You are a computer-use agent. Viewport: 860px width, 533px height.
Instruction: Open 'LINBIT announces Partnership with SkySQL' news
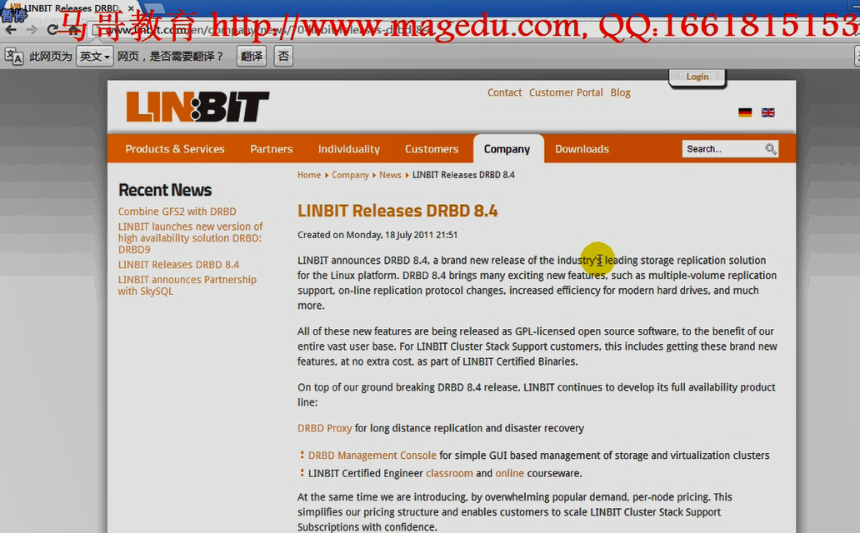pos(187,285)
